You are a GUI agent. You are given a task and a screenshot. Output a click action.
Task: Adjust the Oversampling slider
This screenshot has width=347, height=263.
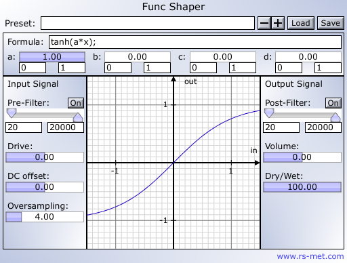[45, 217]
